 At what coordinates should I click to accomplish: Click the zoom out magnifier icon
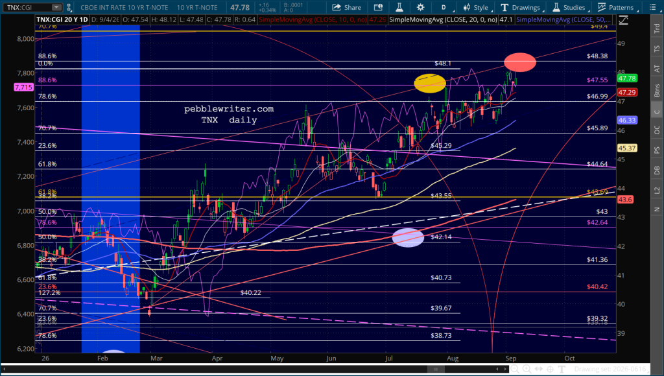(x=514, y=370)
